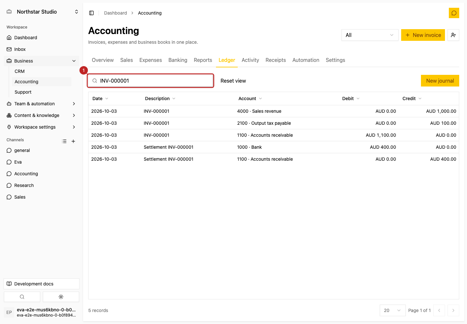
Task: Click the channels list view icon
Action: coord(64,141)
